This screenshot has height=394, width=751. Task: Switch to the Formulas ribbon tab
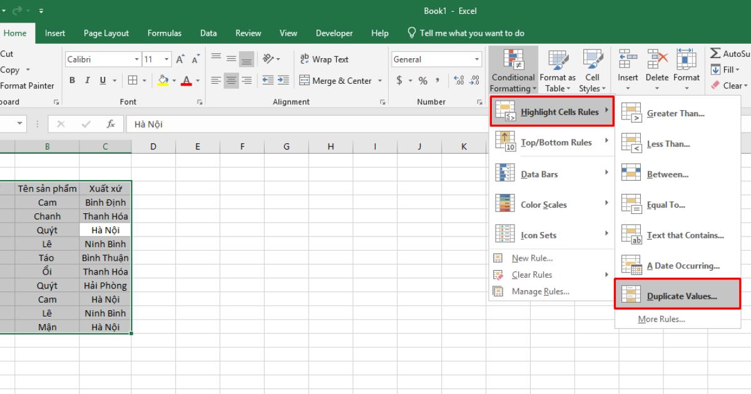(164, 33)
